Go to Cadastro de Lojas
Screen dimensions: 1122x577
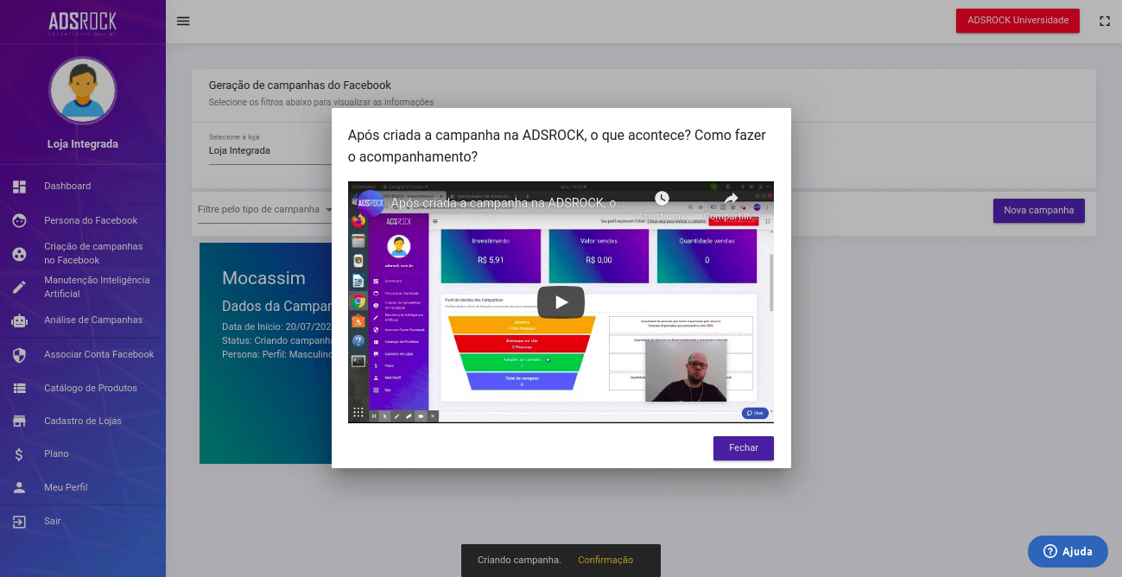pyautogui.click(x=83, y=422)
